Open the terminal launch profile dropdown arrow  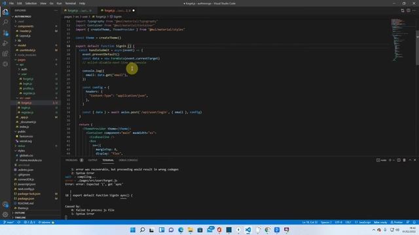pos(393,160)
